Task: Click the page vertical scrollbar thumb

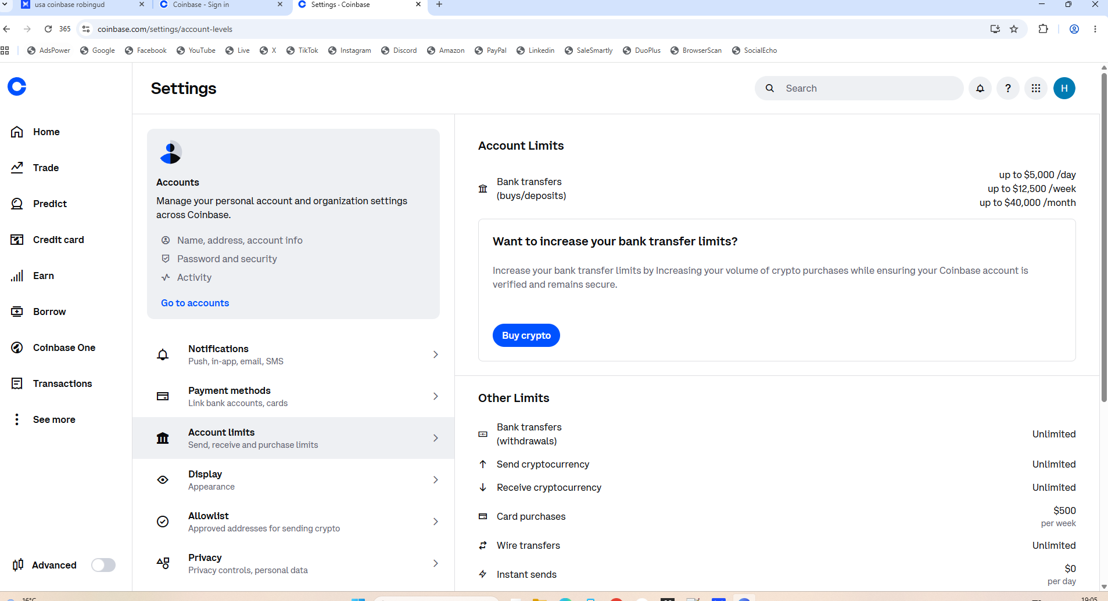Action: coord(1104,237)
